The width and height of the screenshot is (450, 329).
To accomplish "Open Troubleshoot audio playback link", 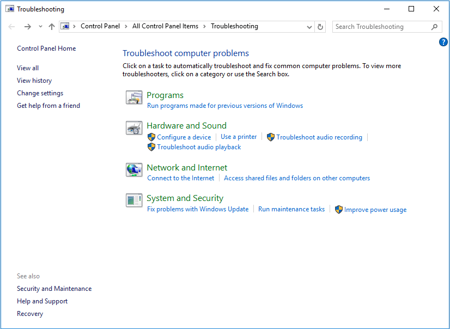I will 199,147.
